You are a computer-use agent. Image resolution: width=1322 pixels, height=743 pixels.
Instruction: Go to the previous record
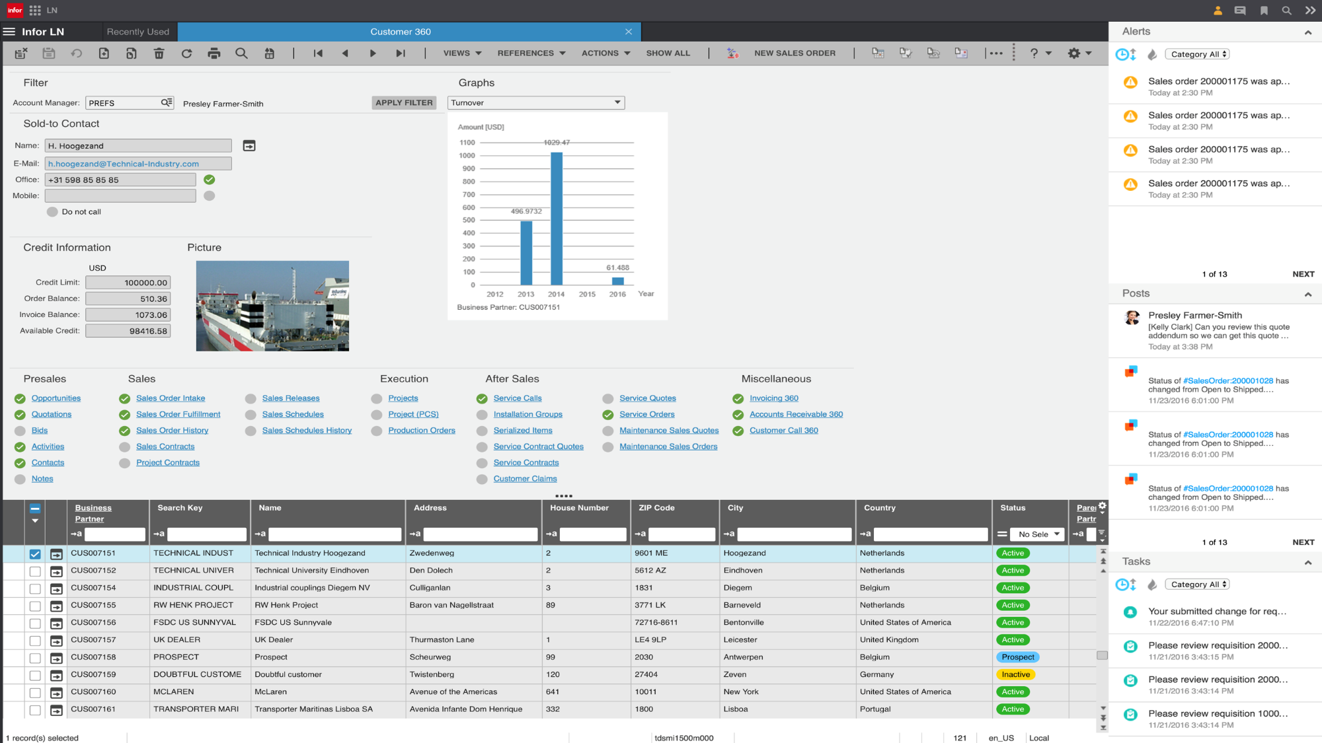tap(345, 53)
